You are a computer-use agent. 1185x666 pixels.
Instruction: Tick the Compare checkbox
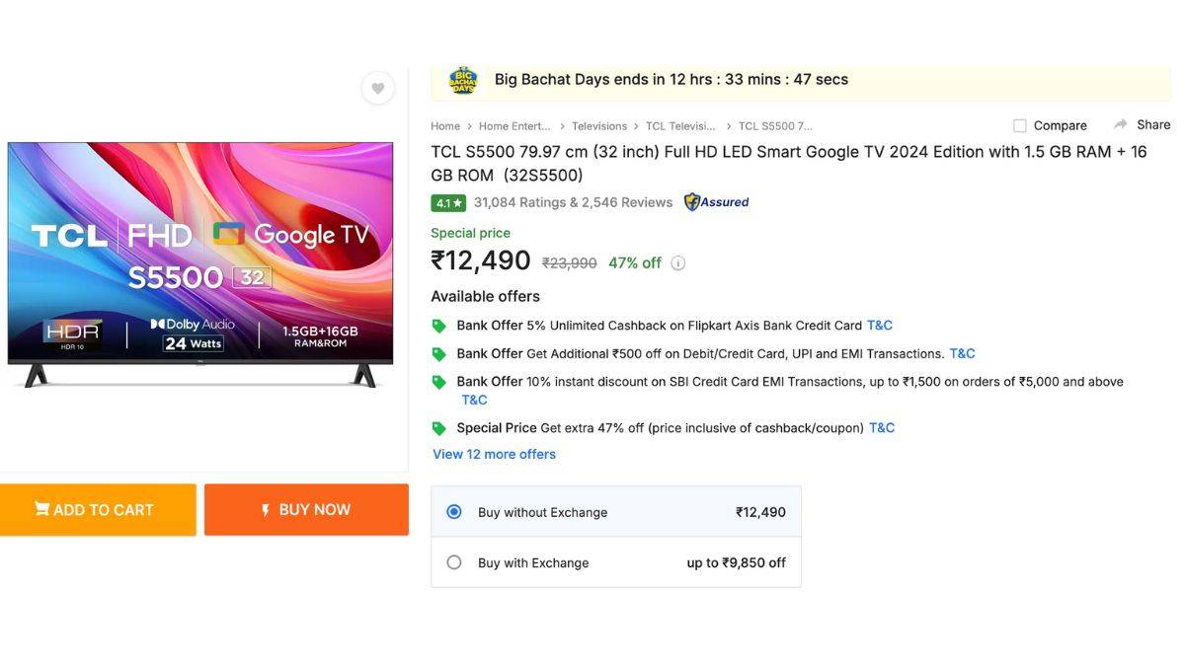point(1020,125)
